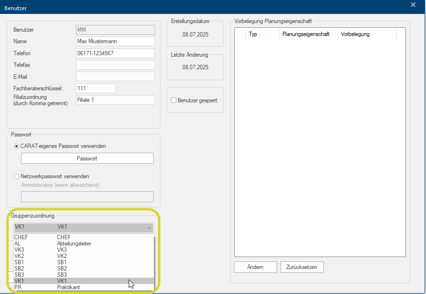Click the empty E-Mail field
This screenshot has width=426, height=294.
click(x=115, y=76)
